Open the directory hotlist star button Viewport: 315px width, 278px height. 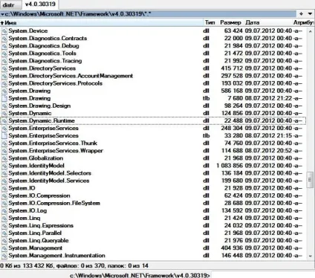[x=301, y=14]
